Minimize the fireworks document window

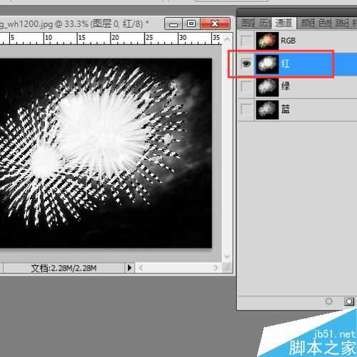click(174, 24)
